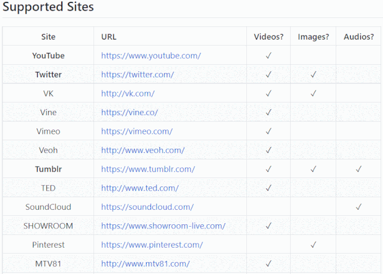Click the Pinterest Images checkmark
383x274 pixels.
(x=313, y=245)
